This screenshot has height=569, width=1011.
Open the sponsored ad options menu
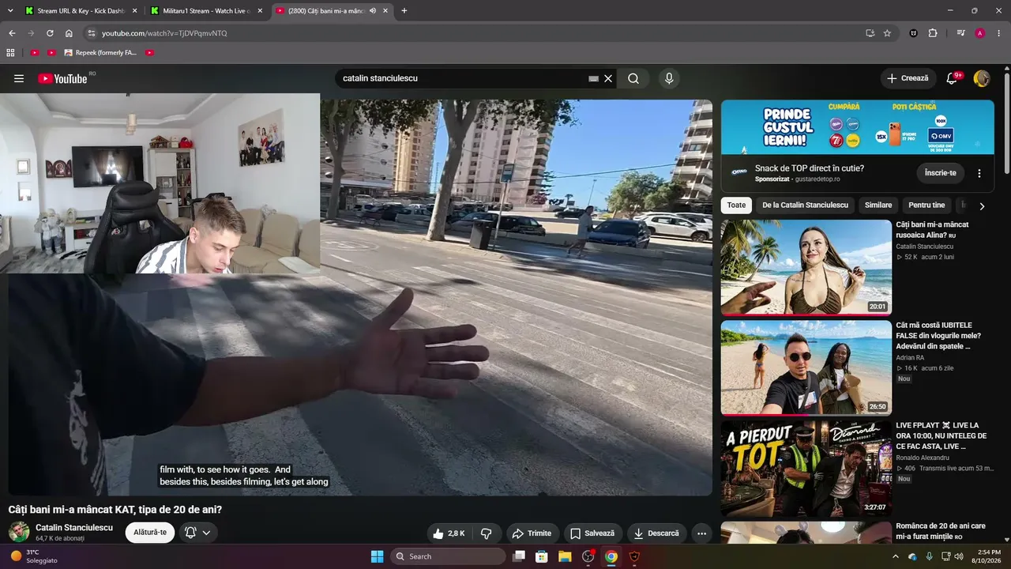coord(979,173)
